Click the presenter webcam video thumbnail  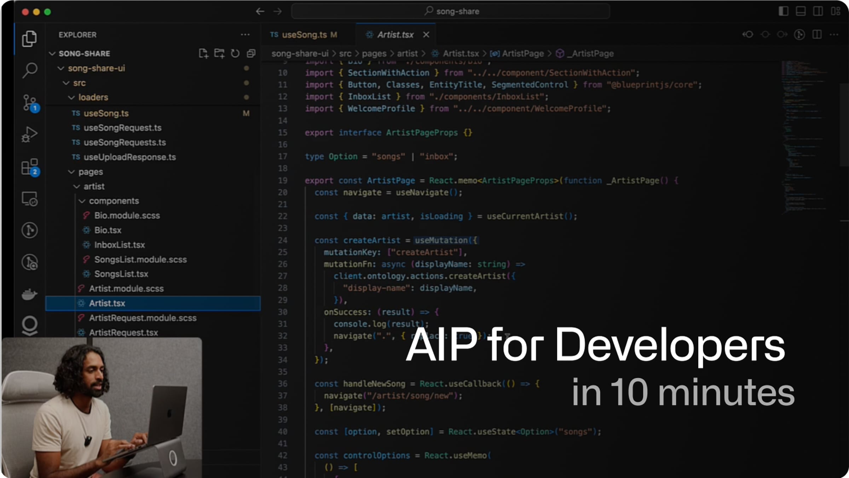(102, 407)
